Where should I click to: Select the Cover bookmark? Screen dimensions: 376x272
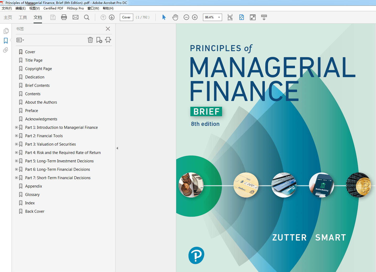pos(30,52)
